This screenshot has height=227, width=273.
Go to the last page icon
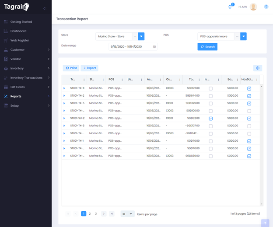(x=112, y=213)
